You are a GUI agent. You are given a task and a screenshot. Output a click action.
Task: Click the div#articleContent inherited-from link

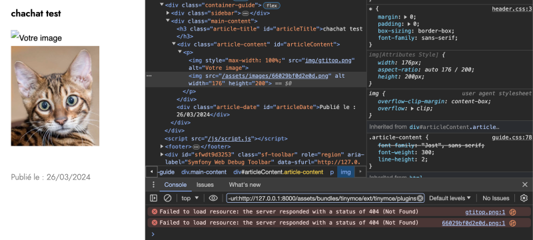click(455, 127)
